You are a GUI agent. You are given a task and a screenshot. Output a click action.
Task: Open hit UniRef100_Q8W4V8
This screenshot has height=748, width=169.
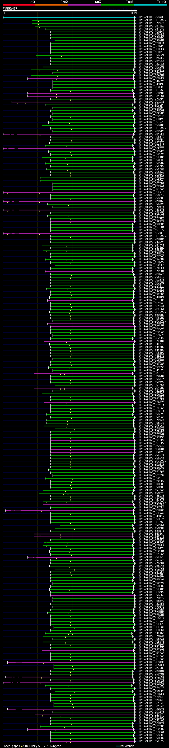152,119
